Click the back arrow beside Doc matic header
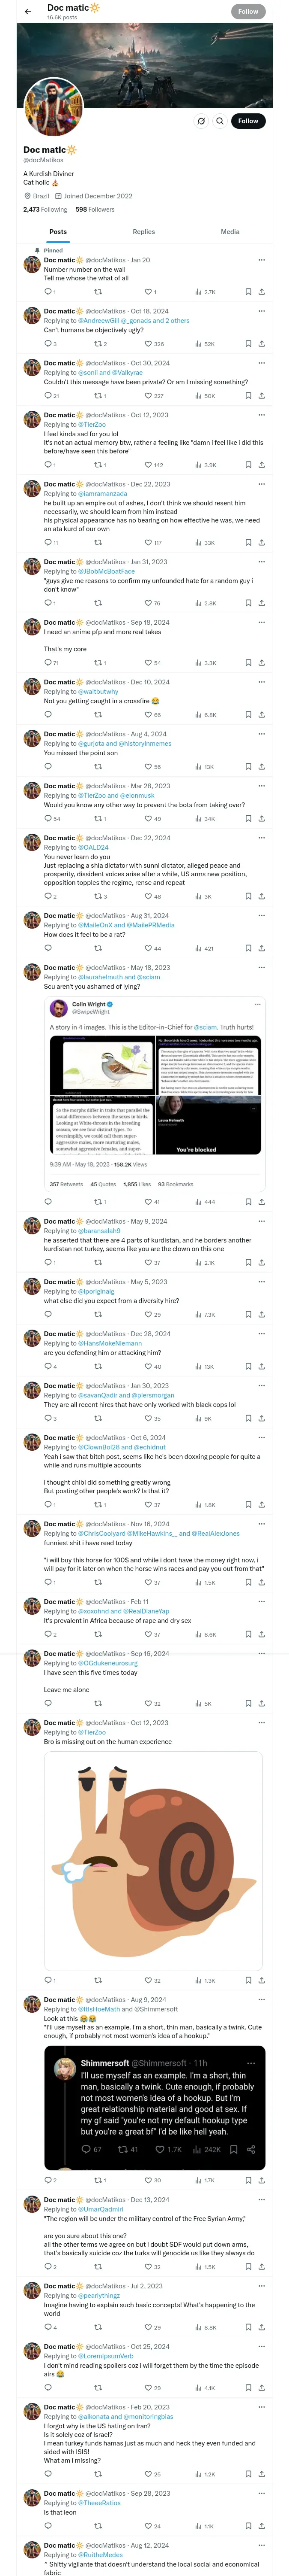 pyautogui.click(x=28, y=11)
